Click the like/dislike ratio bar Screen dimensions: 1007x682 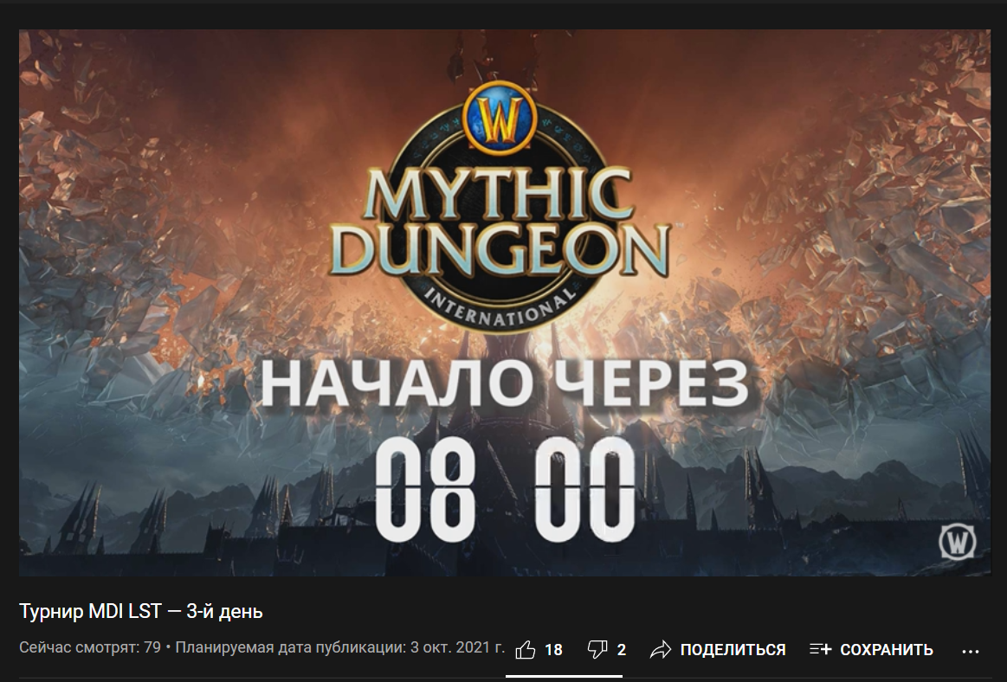point(564,676)
